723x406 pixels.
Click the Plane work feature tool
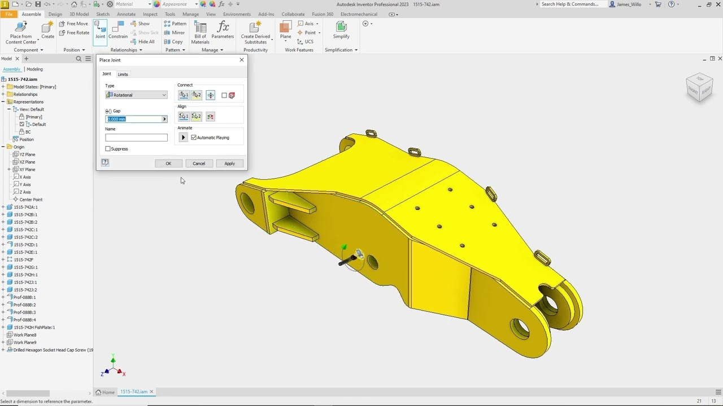(x=285, y=30)
